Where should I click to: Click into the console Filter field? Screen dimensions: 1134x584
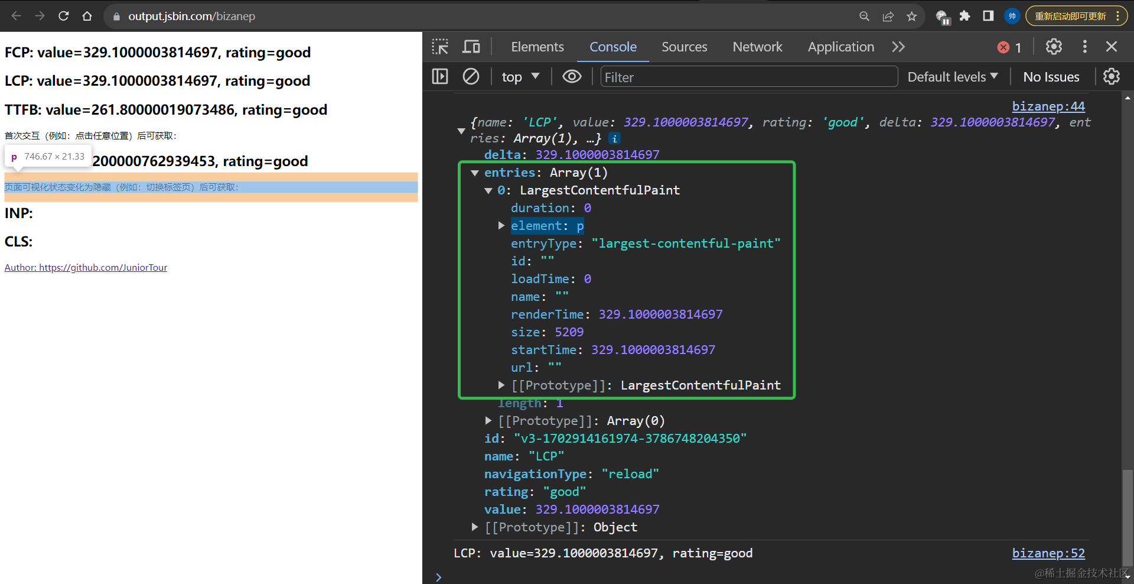pos(748,77)
